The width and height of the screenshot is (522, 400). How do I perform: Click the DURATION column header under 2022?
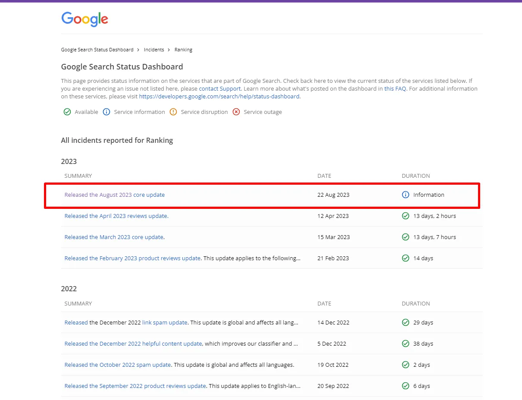tap(416, 303)
